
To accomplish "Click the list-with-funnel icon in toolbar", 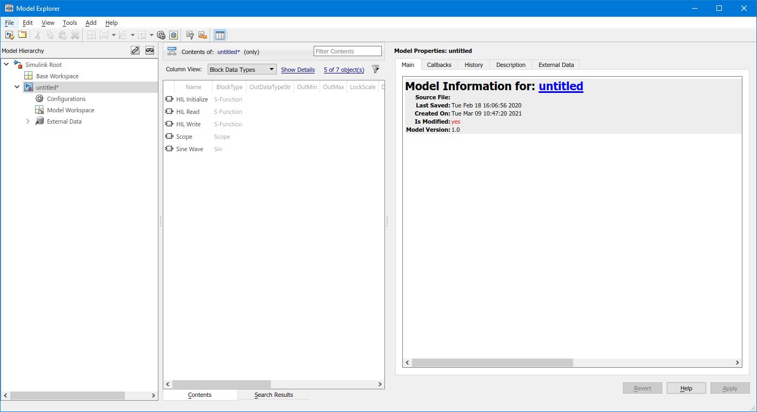I will (x=190, y=35).
